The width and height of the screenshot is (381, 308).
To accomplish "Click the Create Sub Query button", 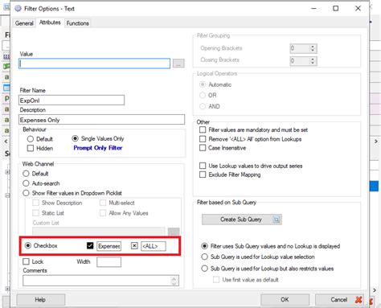I will pyautogui.click(x=242, y=220).
